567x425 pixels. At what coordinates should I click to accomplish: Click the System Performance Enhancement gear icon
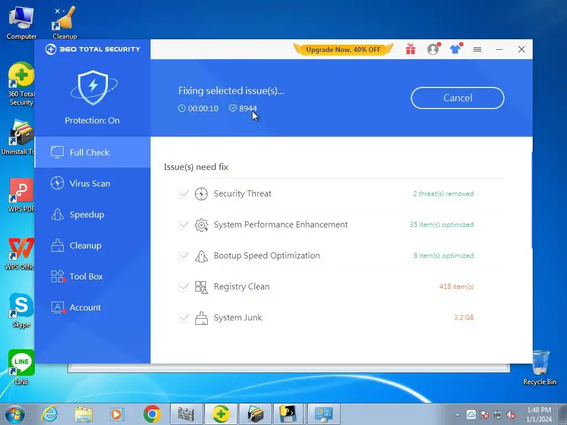tap(201, 225)
